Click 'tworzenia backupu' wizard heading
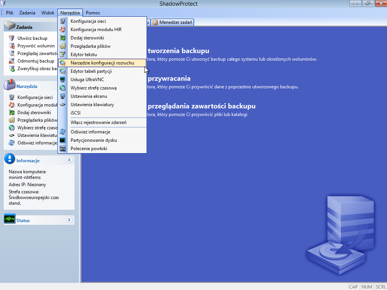 point(178,51)
